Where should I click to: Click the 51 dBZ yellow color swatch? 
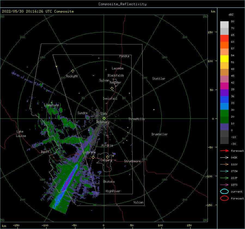click(x=224, y=59)
